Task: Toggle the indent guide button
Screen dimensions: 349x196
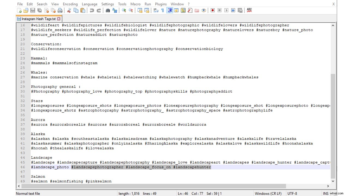Action: [170, 11]
